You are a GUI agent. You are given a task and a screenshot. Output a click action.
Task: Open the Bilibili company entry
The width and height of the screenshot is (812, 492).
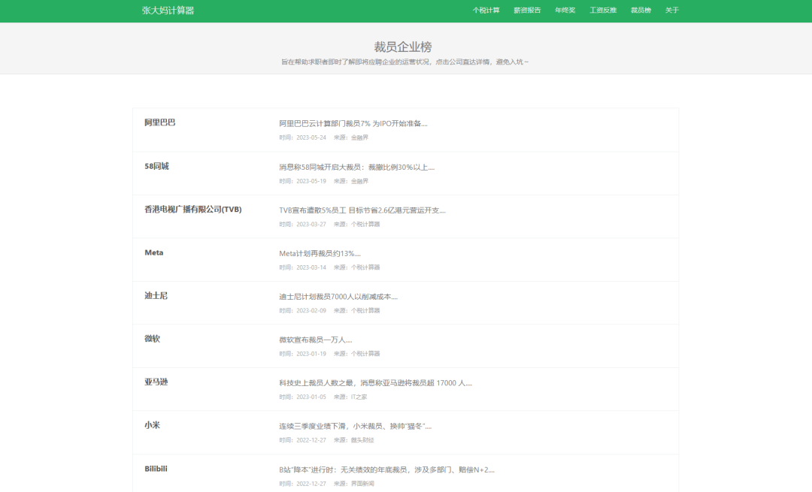(x=156, y=469)
